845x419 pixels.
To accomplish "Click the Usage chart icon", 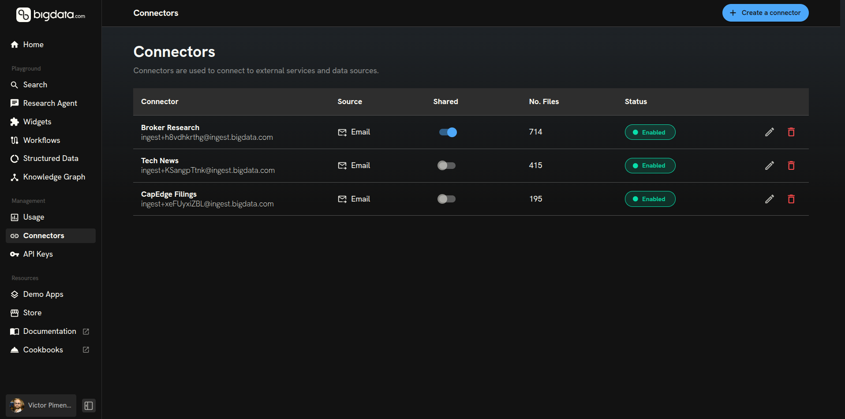I will 15,217.
